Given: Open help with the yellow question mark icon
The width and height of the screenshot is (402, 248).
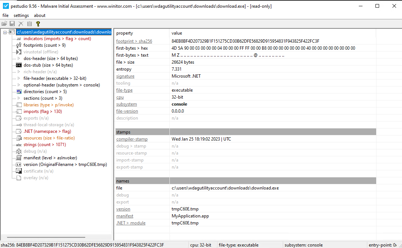Looking at the screenshot, I should click(x=37, y=23).
